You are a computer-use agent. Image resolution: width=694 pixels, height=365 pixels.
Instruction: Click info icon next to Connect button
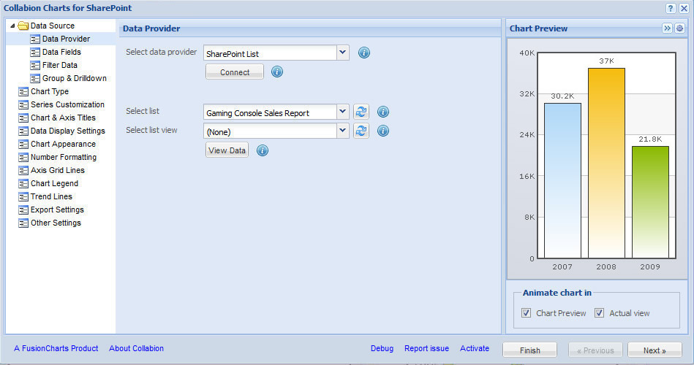click(x=277, y=72)
